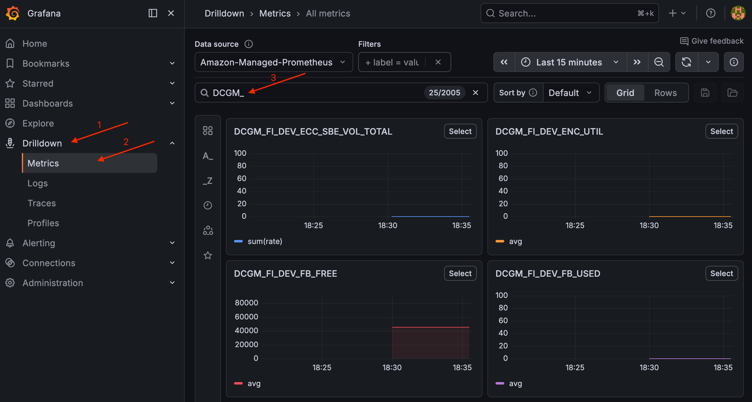Click the Dashboards grid icon in sidebar
This screenshot has height=402, width=752.
tap(10, 103)
